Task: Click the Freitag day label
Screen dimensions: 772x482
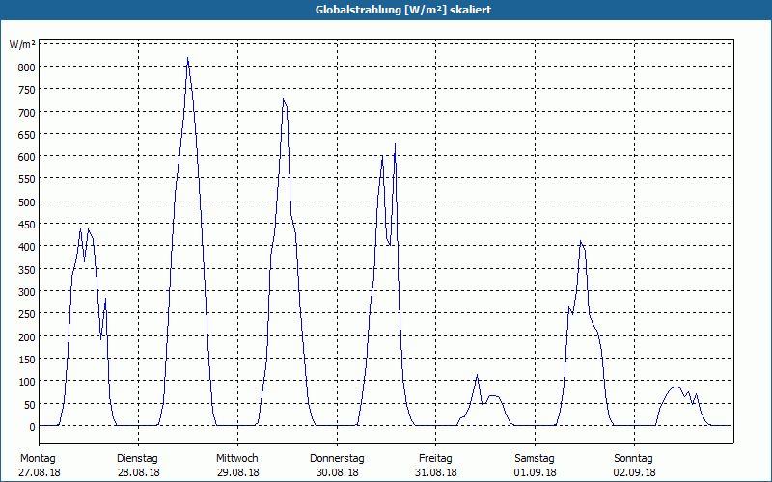Action: click(435, 459)
